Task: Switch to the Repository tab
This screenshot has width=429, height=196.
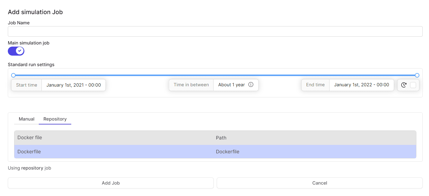Action: (55, 119)
